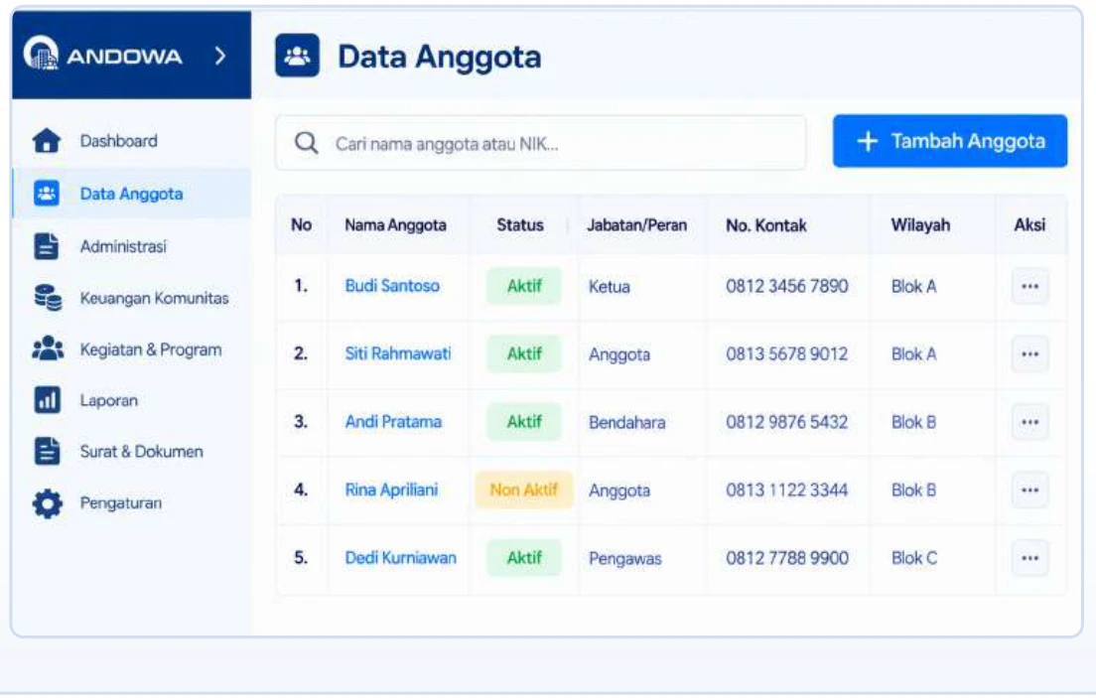
Task: Click the Data Anggota sidebar icon
Action: coord(47,193)
